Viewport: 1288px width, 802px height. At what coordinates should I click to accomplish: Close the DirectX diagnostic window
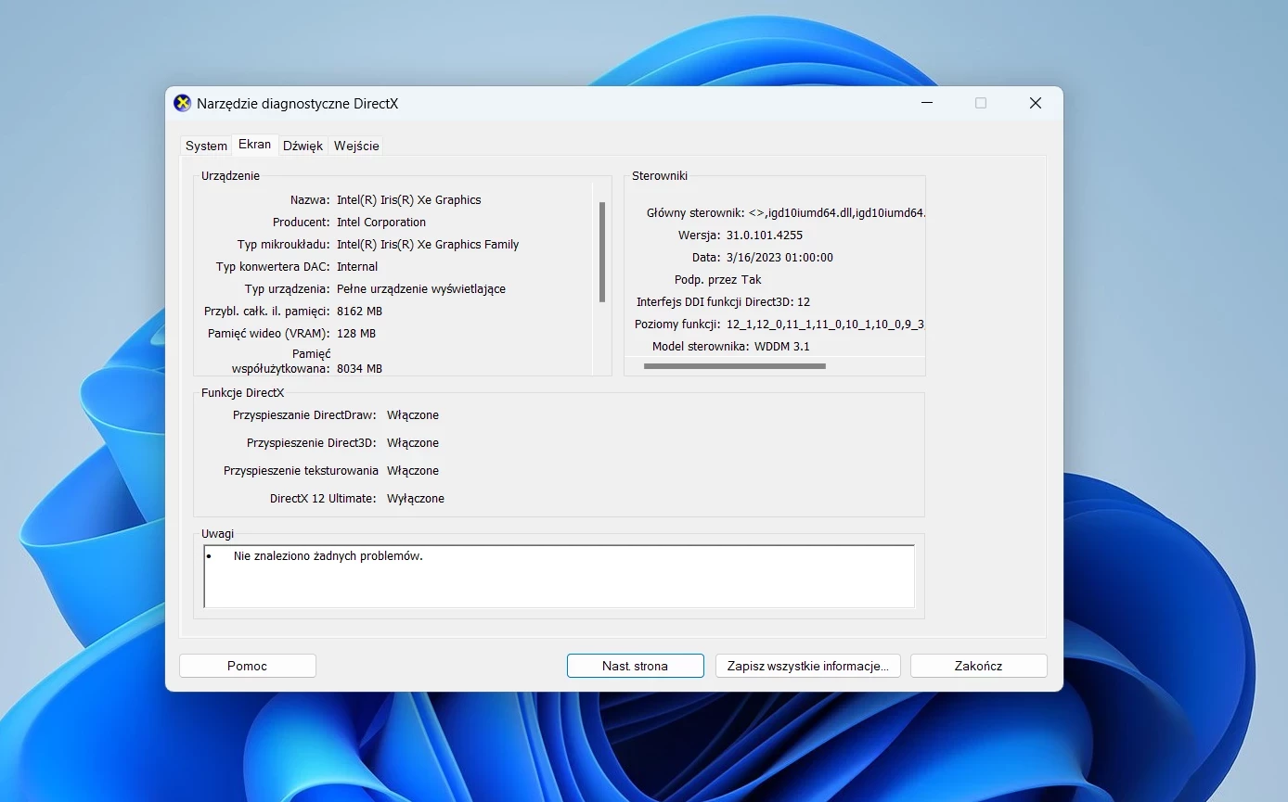[x=1036, y=103]
